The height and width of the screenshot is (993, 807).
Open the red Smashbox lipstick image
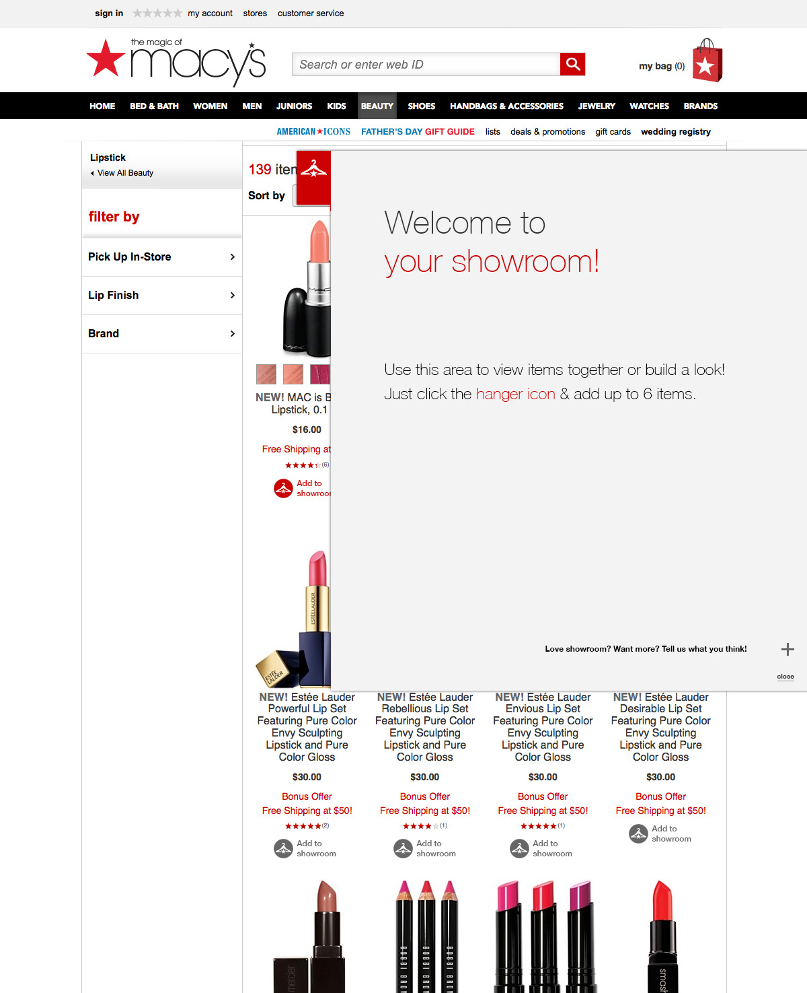point(662,936)
